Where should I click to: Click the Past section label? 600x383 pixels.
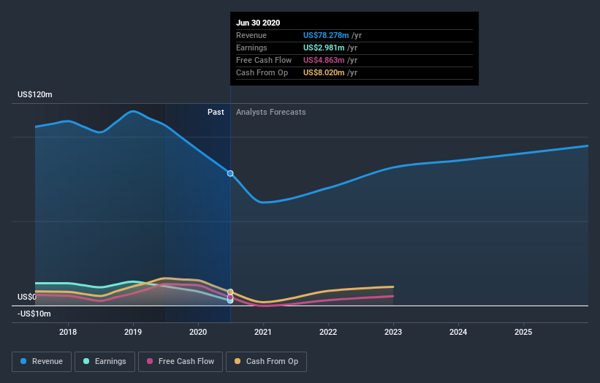(216, 112)
